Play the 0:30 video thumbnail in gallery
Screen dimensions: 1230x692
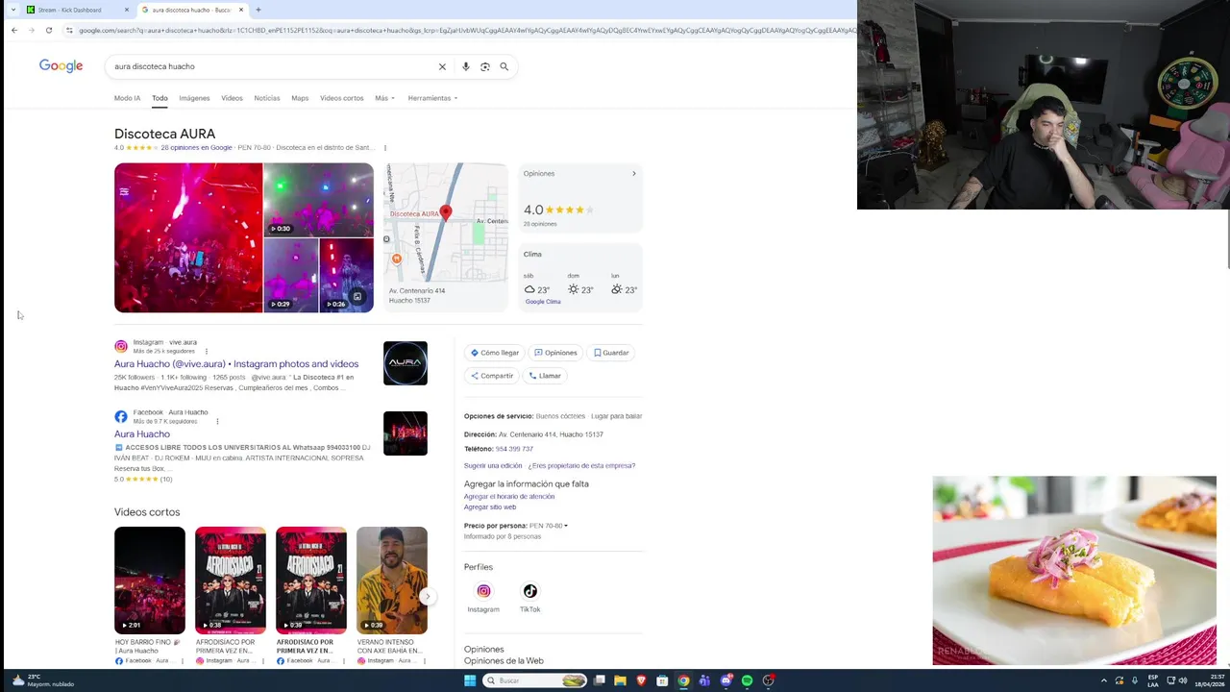(319, 200)
